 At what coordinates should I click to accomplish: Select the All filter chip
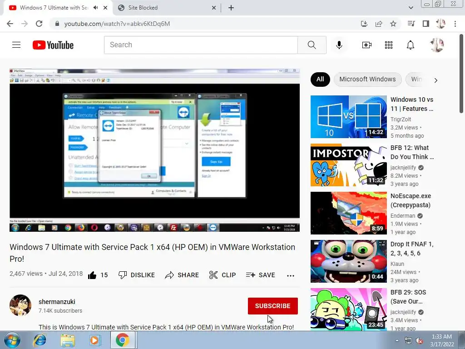coord(320,79)
